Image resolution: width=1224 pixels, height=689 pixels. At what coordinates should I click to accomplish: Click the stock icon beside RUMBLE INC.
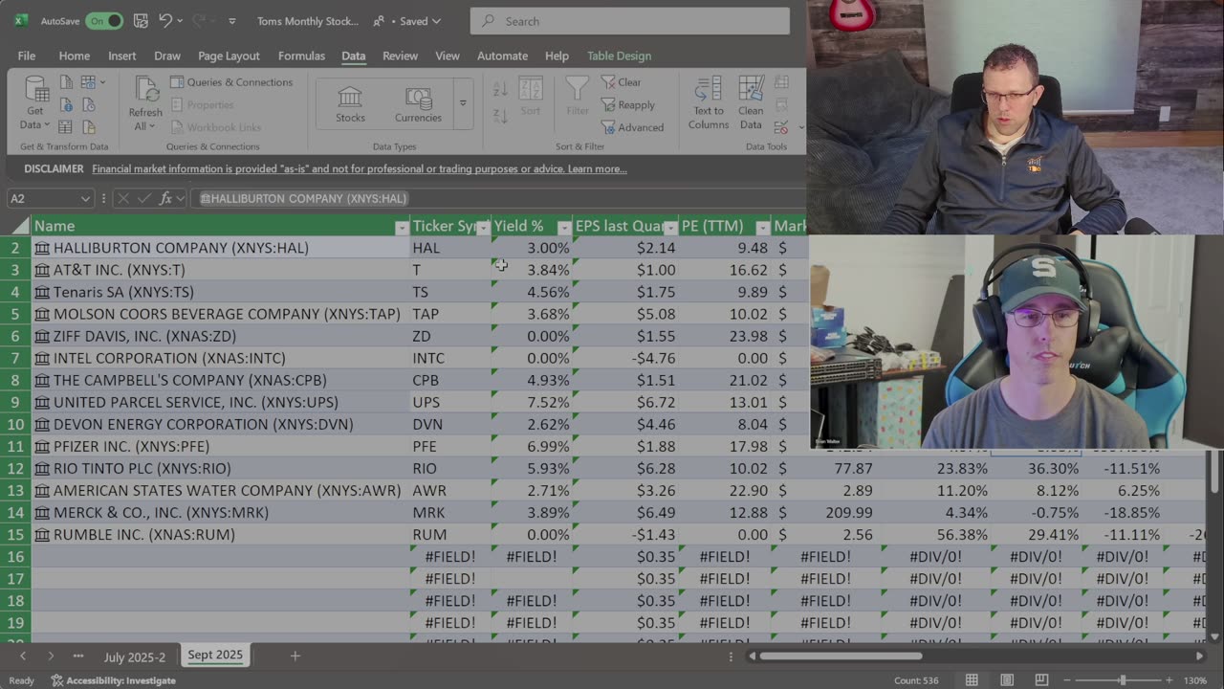point(42,534)
